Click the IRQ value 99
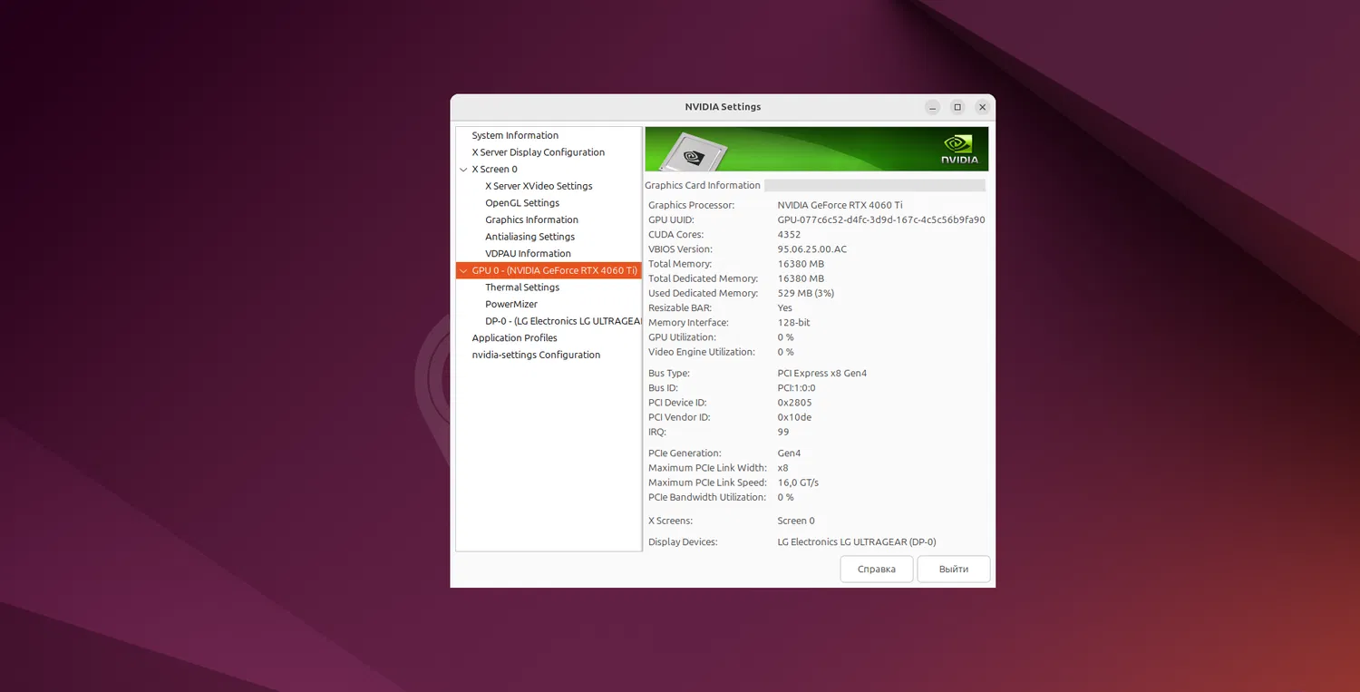This screenshot has width=1360, height=692. [x=783, y=432]
